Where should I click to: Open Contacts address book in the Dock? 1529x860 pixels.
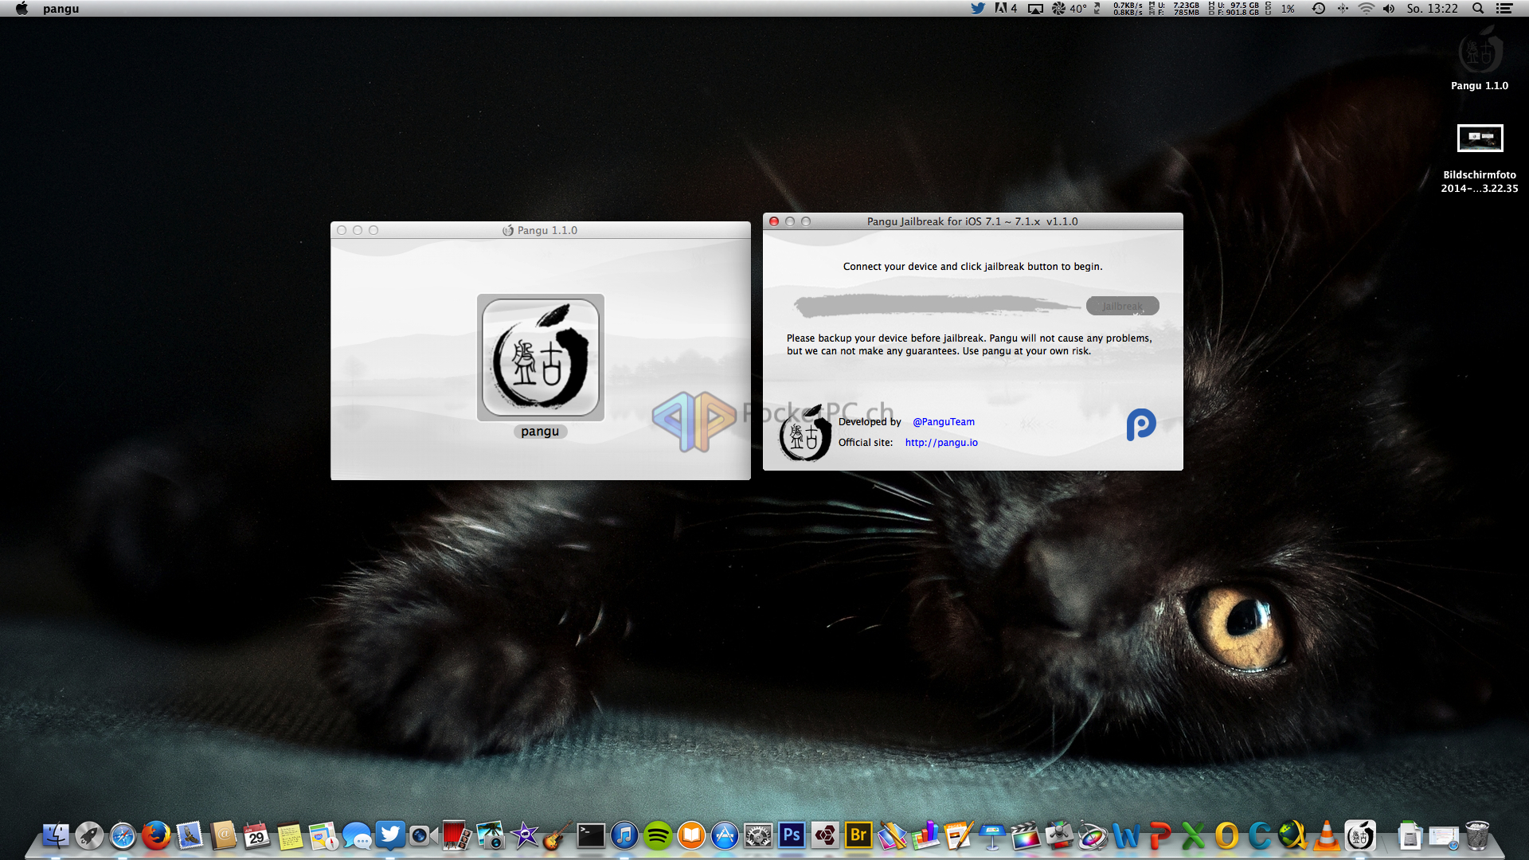click(x=223, y=835)
